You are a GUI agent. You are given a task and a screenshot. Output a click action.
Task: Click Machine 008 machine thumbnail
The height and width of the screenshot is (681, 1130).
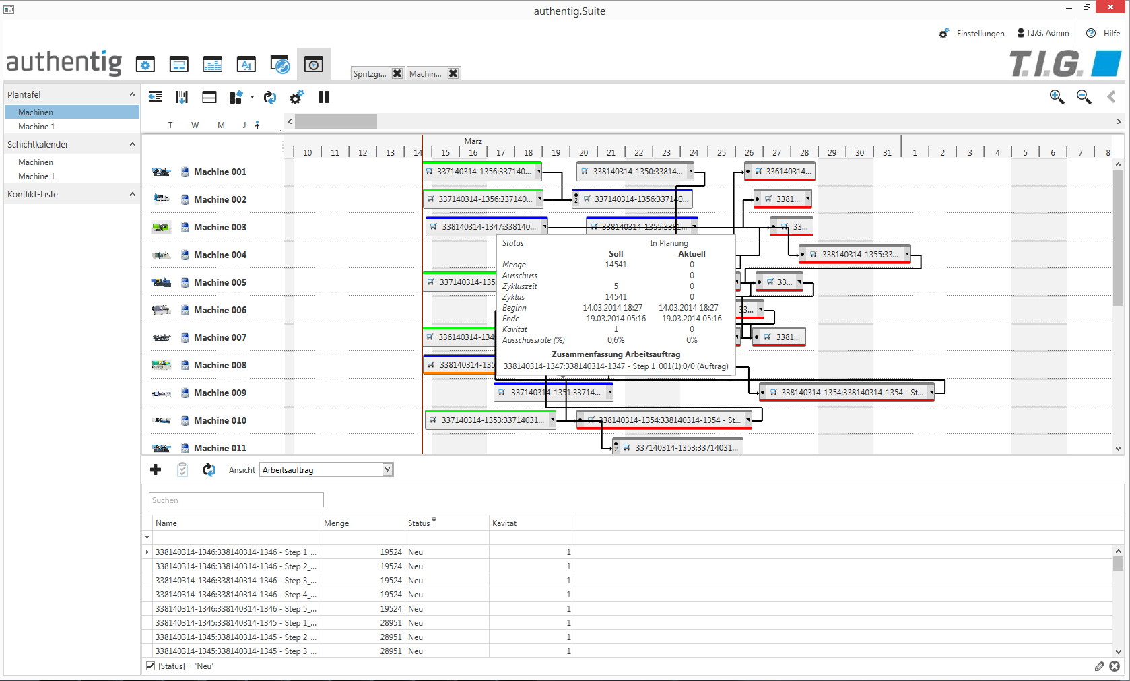[161, 365]
